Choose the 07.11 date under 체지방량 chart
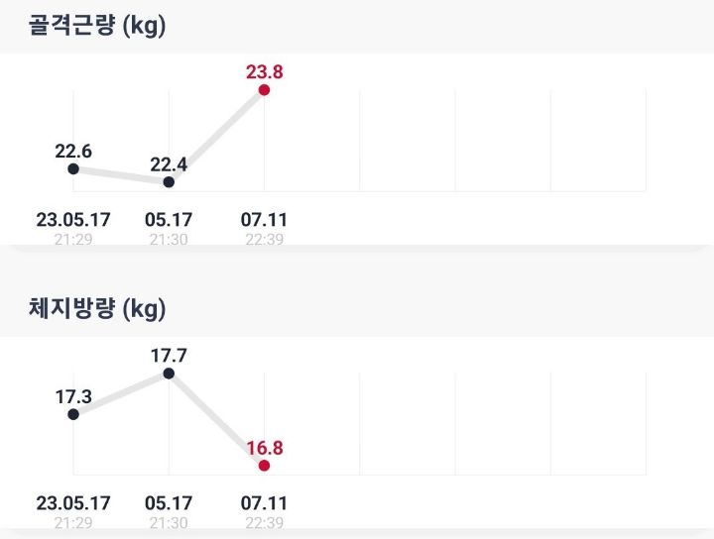The image size is (714, 539). tap(264, 502)
